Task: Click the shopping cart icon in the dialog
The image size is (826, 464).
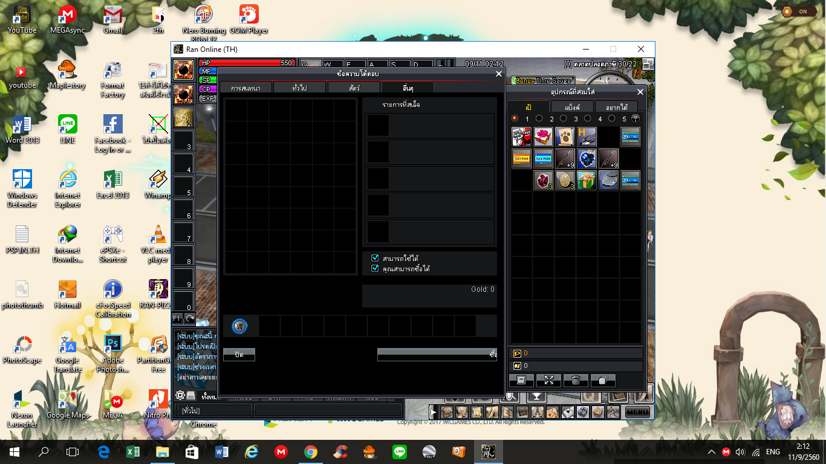Action: click(x=239, y=326)
